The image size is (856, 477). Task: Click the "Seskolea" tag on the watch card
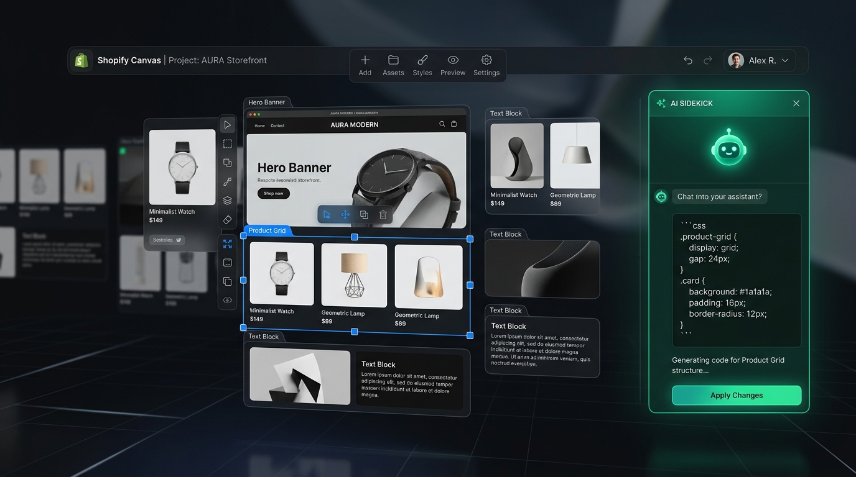pos(167,240)
